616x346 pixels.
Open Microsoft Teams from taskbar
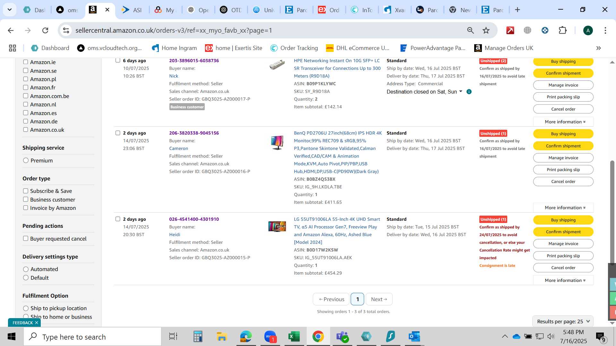point(342,337)
